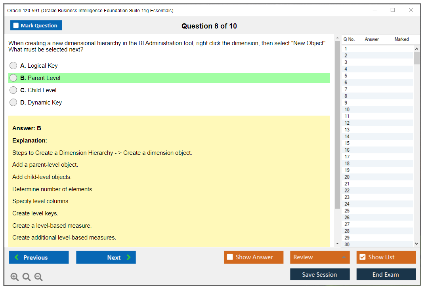The width and height of the screenshot is (426, 291).
Task: Maximize the exam window
Action: tap(393, 10)
